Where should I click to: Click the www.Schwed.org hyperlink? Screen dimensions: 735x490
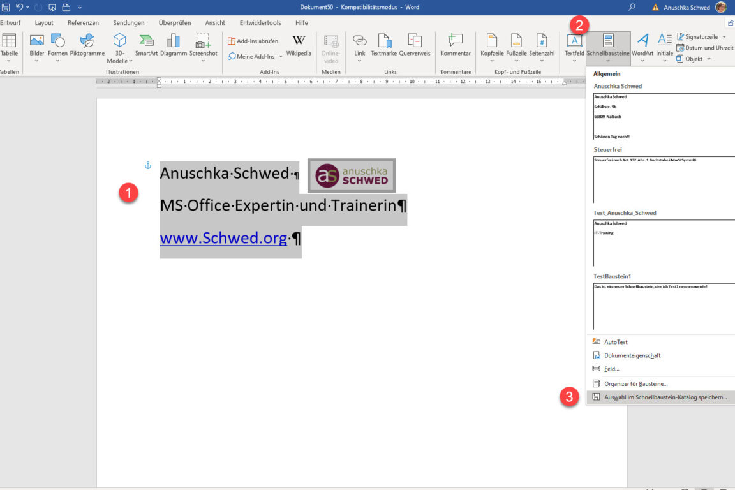click(x=222, y=237)
